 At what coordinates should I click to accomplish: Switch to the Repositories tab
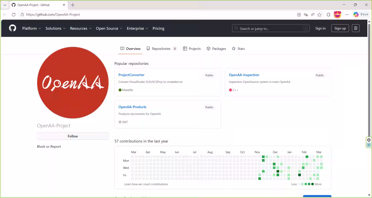point(161,49)
